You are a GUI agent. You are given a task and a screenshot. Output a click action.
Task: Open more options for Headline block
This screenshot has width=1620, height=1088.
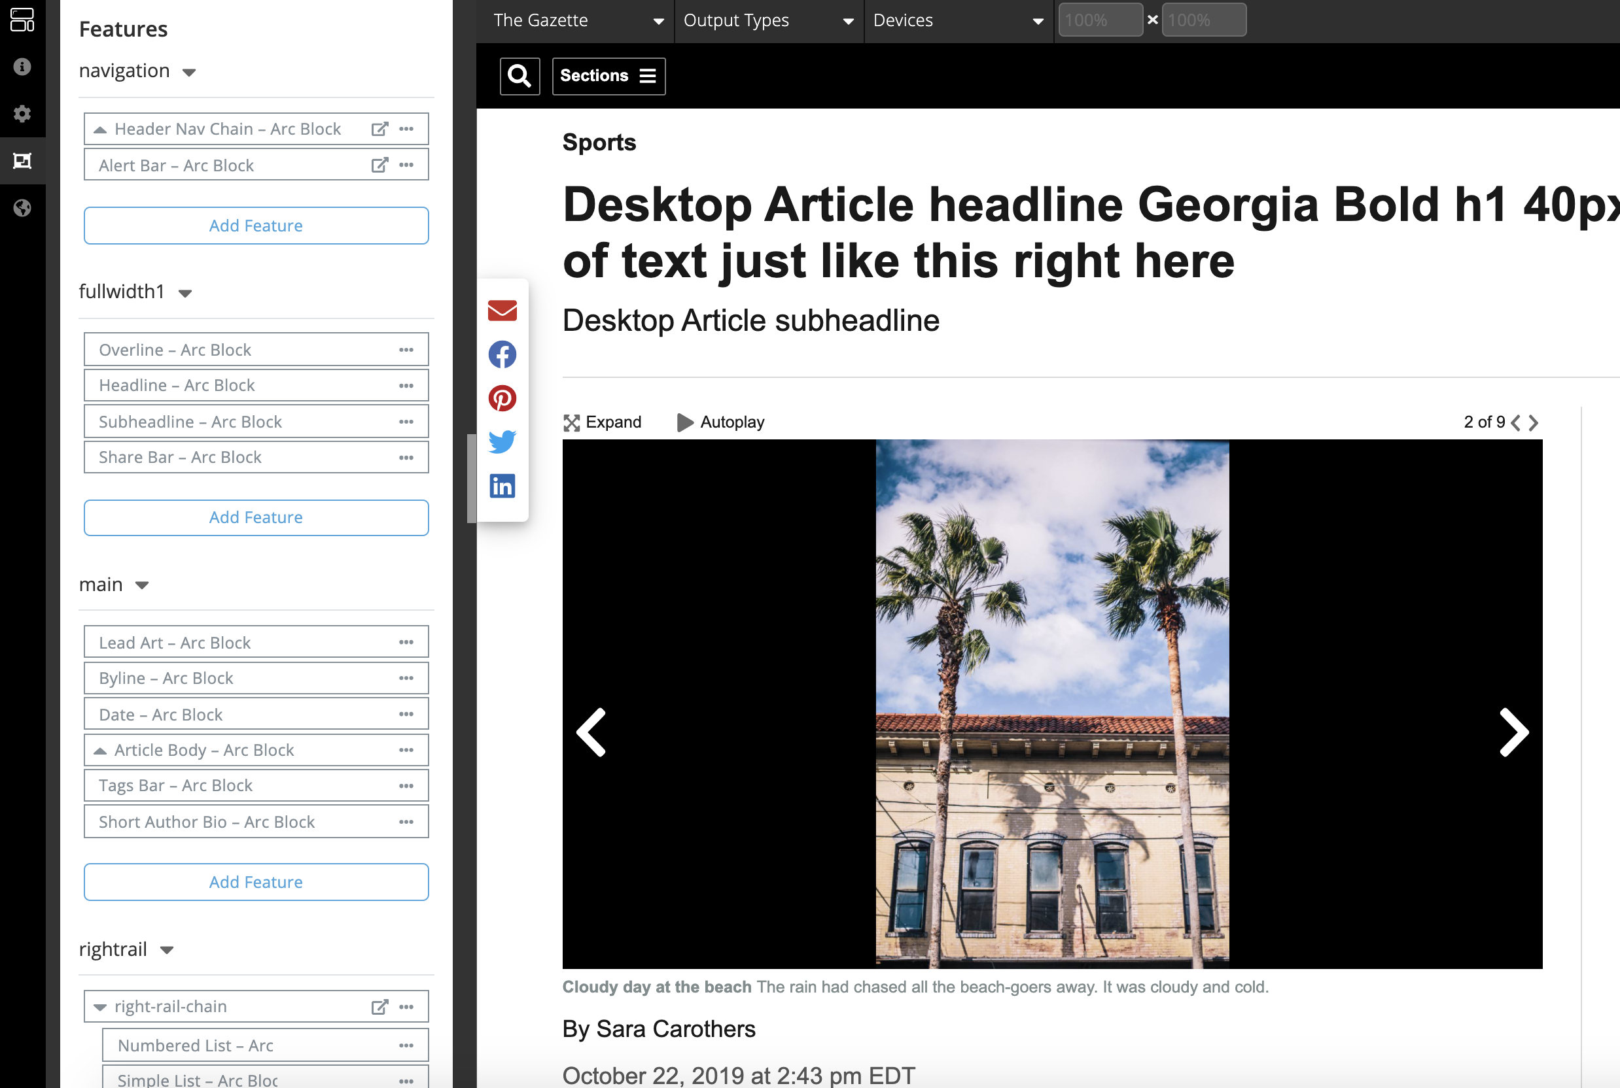407,386
